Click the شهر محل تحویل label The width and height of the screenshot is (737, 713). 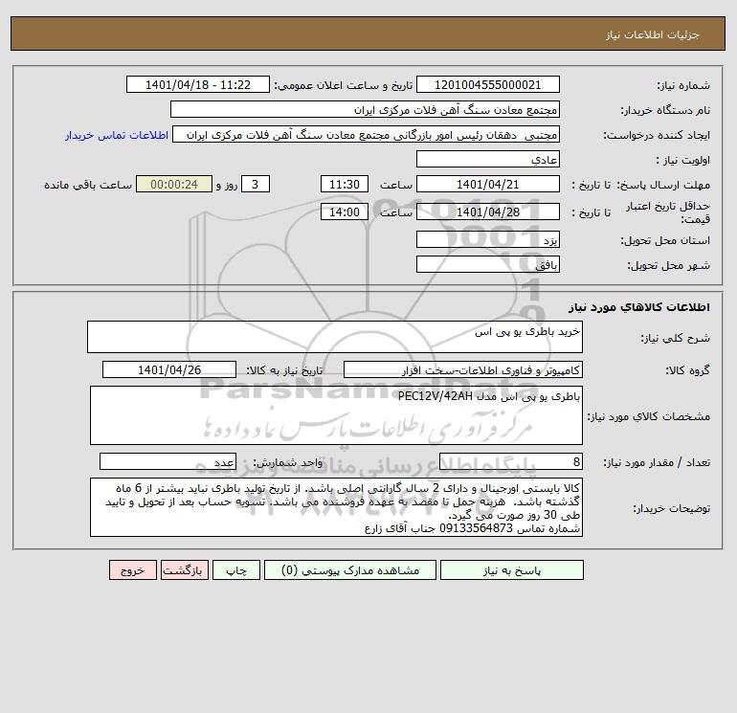(x=668, y=265)
